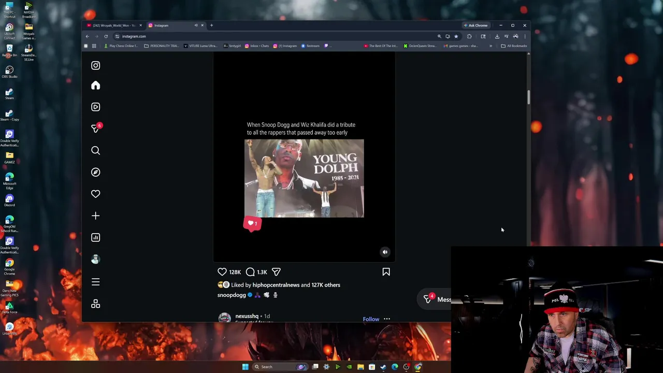Open the profile avatar in Instagram sidebar
The image size is (663, 373).
95,260
